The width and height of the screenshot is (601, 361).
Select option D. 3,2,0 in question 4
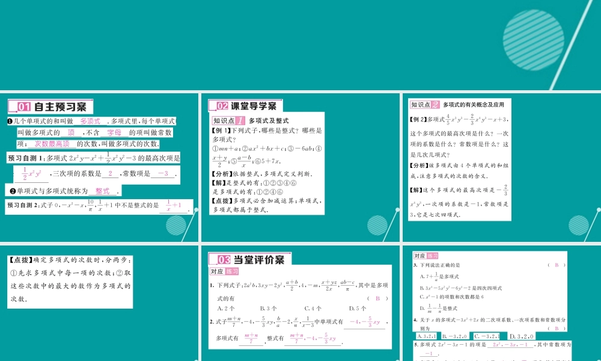pos(522,336)
